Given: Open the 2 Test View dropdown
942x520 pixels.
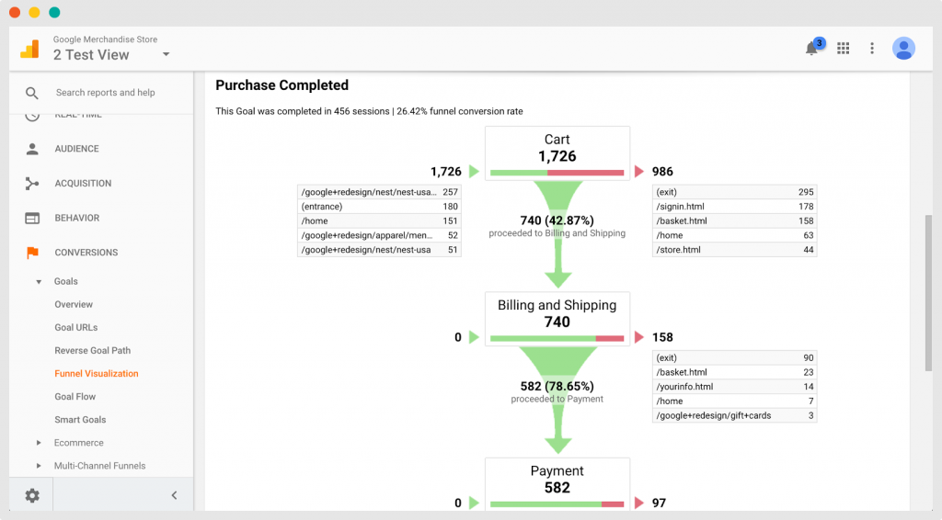Looking at the screenshot, I should (x=166, y=54).
